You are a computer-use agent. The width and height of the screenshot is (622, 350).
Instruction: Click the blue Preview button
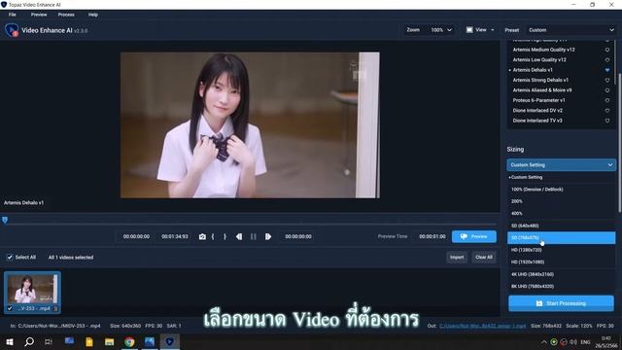(x=474, y=236)
